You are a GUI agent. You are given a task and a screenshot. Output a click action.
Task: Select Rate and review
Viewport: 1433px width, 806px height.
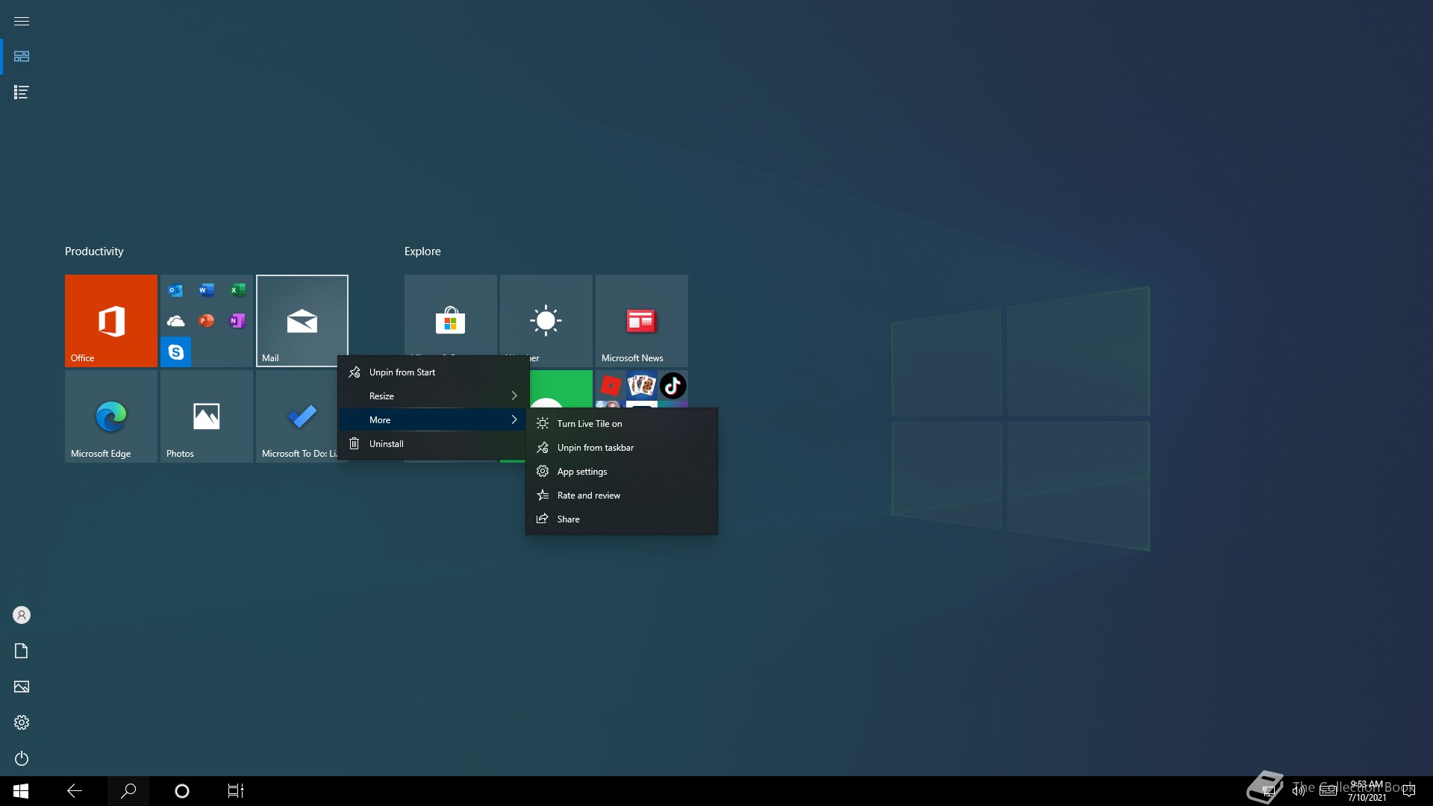tap(622, 496)
